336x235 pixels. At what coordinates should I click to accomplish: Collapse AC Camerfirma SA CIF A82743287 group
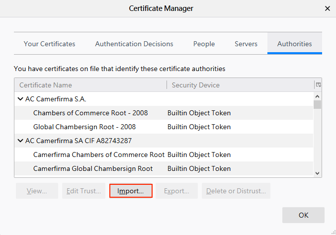pos(20,141)
